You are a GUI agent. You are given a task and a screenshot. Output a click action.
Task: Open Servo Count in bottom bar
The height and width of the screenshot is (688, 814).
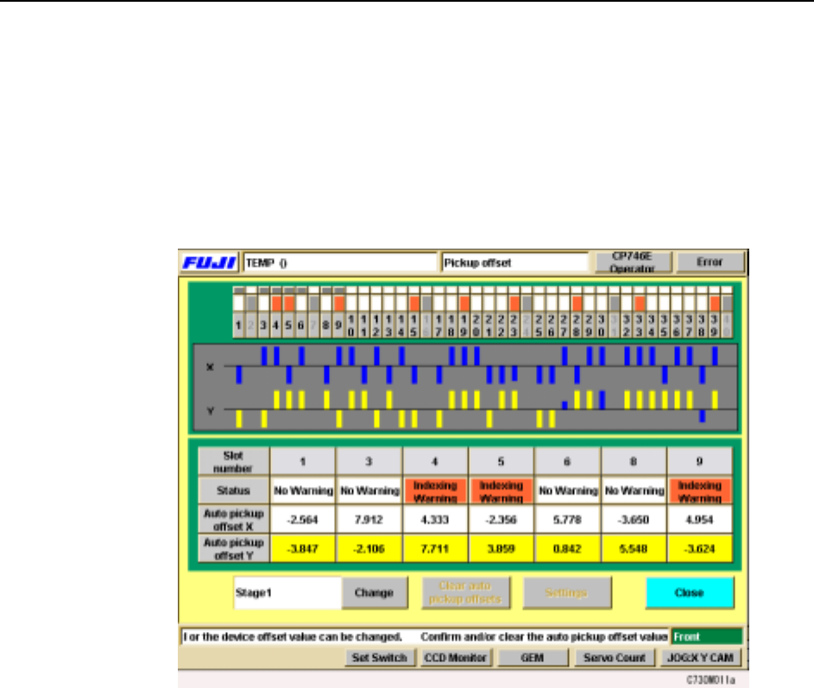614,658
